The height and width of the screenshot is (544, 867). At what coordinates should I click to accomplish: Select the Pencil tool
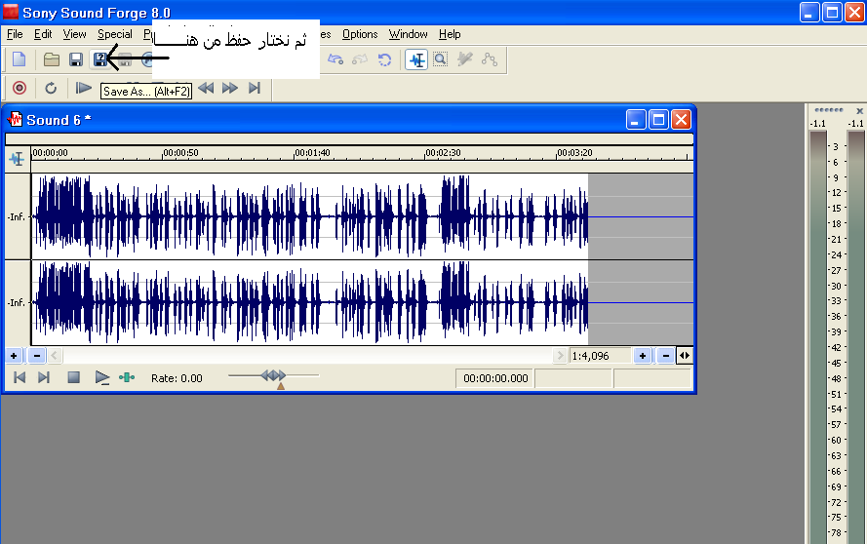(465, 59)
